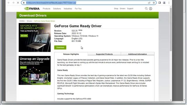Click the Game Ready heading
Viewport: 187px width, 105px height.
coord(63,70)
